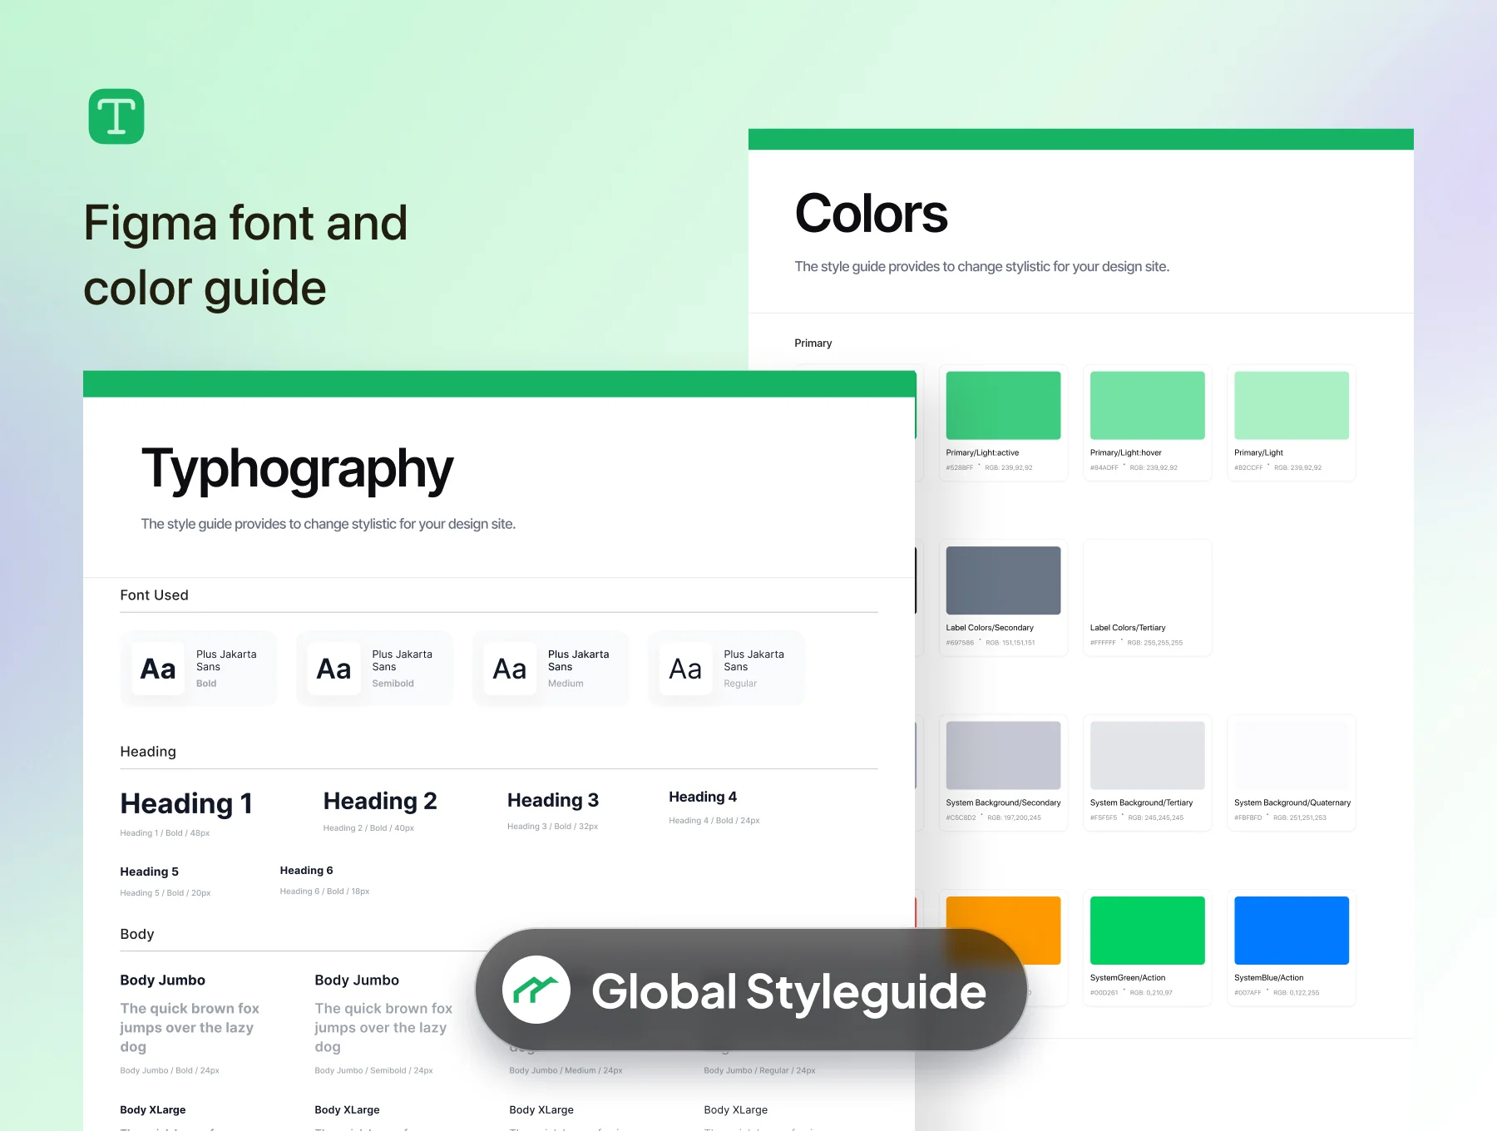This screenshot has height=1131, width=1497.
Task: Pick the Primary/Light:hover color swatch
Action: tap(1148, 405)
